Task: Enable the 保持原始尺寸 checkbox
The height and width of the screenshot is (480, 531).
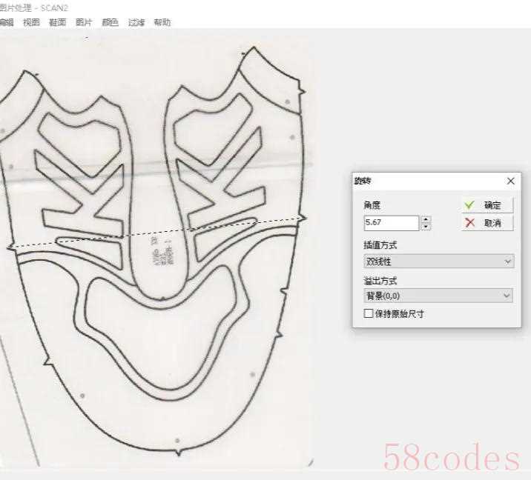Action: coord(369,314)
